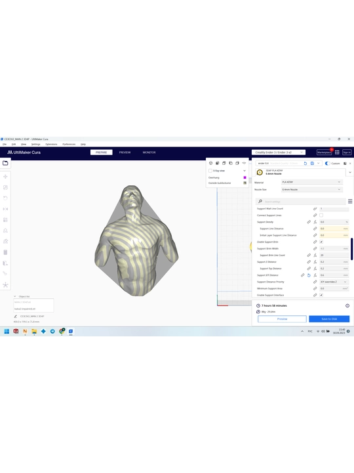Open the Extensions menu

click(x=51, y=144)
